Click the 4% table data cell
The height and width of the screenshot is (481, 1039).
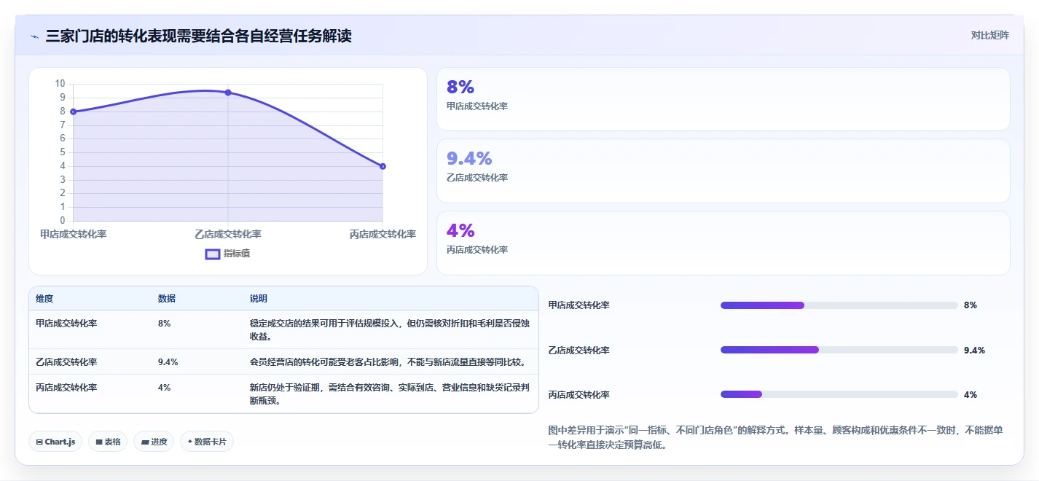164,387
